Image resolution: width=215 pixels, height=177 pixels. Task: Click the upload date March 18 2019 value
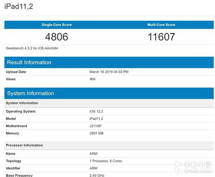coord(109,72)
